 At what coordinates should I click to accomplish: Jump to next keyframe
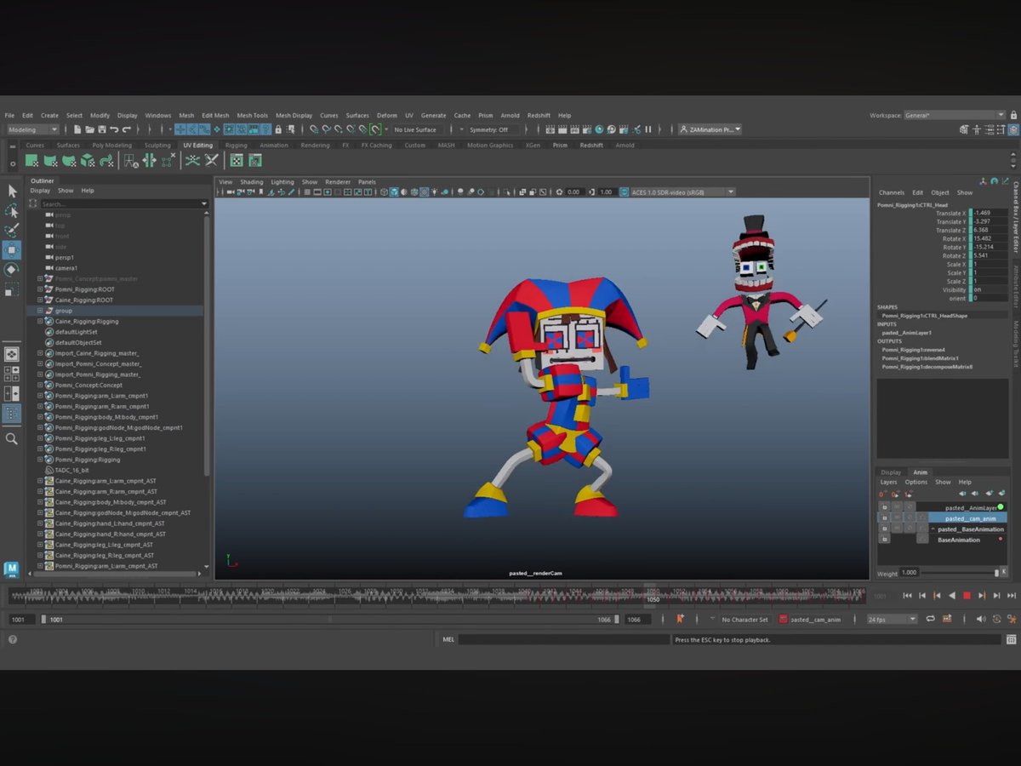982,596
